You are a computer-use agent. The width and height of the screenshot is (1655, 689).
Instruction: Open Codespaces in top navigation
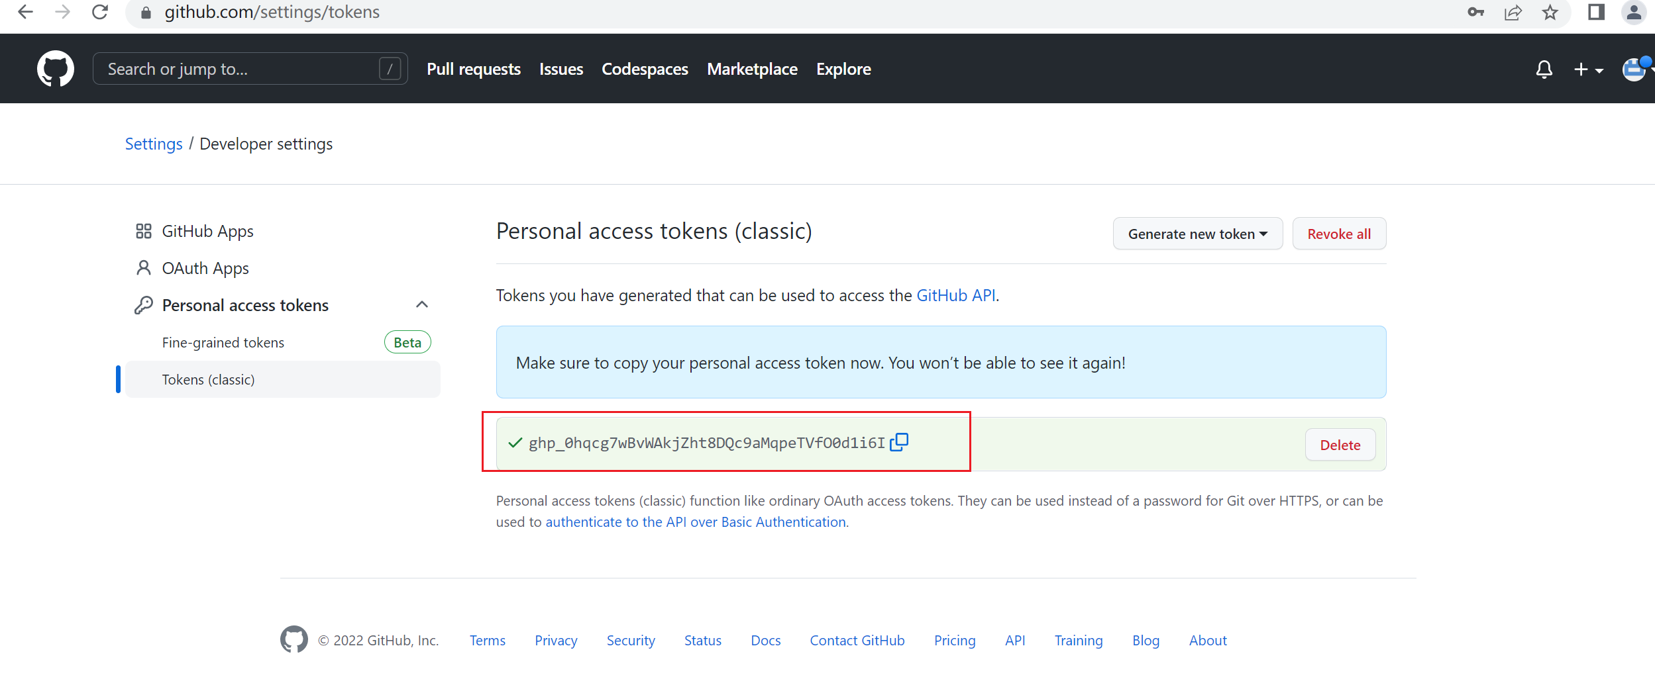click(645, 69)
